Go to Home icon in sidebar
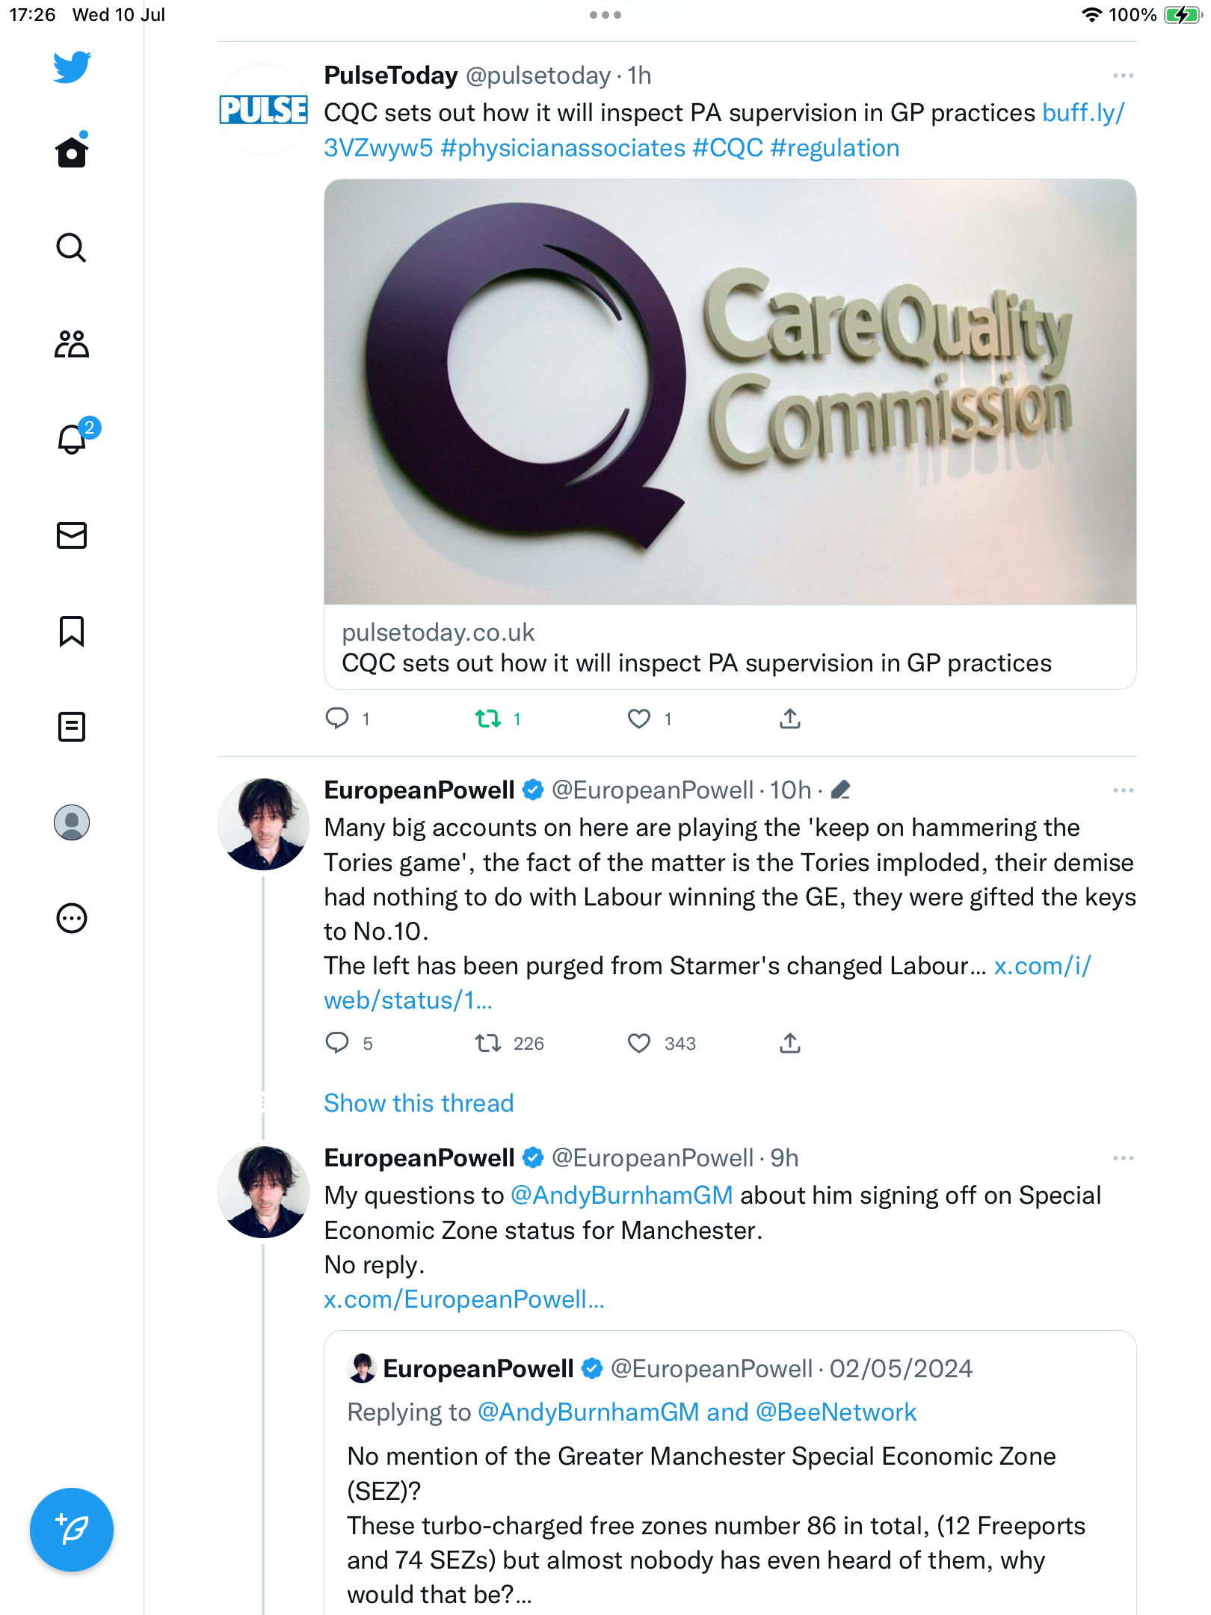1211x1615 pixels. (72, 152)
